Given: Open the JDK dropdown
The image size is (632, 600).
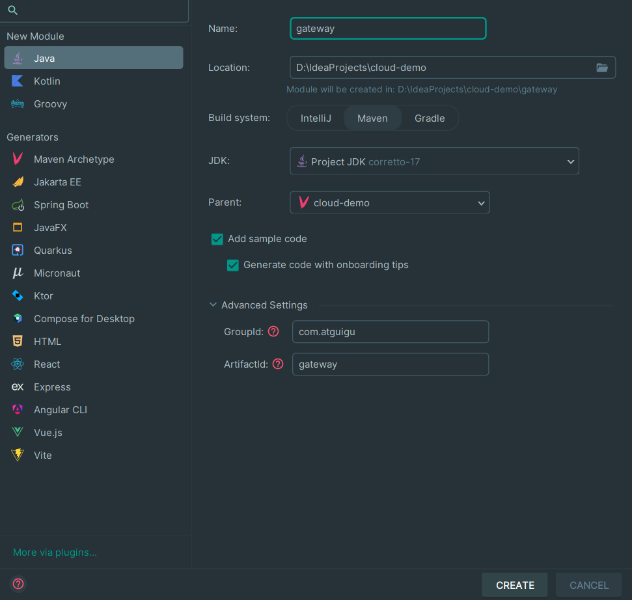Looking at the screenshot, I should click(x=434, y=161).
